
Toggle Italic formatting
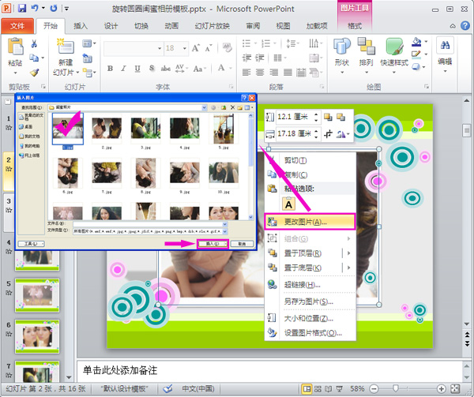[123, 69]
